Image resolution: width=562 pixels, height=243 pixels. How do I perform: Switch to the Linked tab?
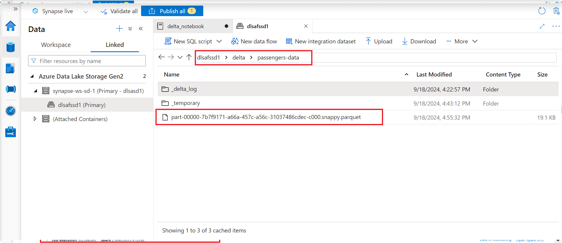click(x=115, y=45)
